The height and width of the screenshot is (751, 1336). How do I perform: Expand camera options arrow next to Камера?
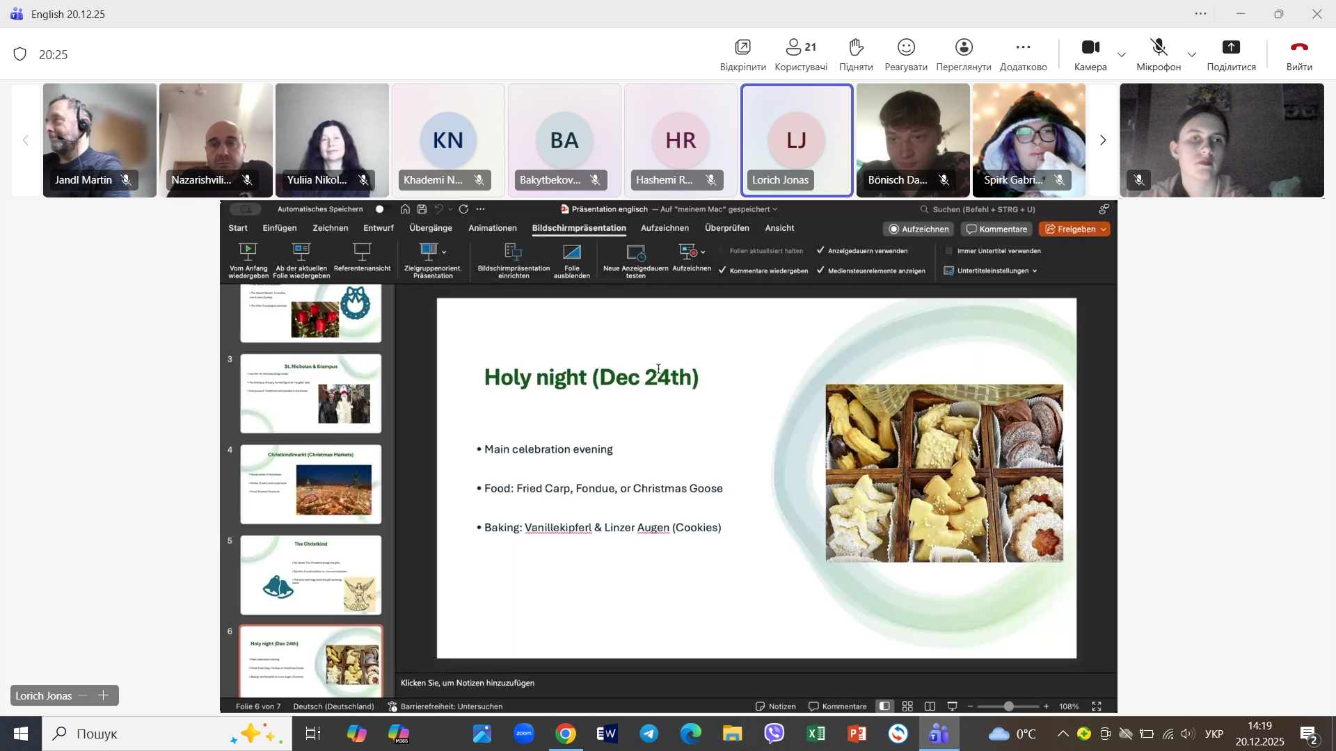point(1122,54)
